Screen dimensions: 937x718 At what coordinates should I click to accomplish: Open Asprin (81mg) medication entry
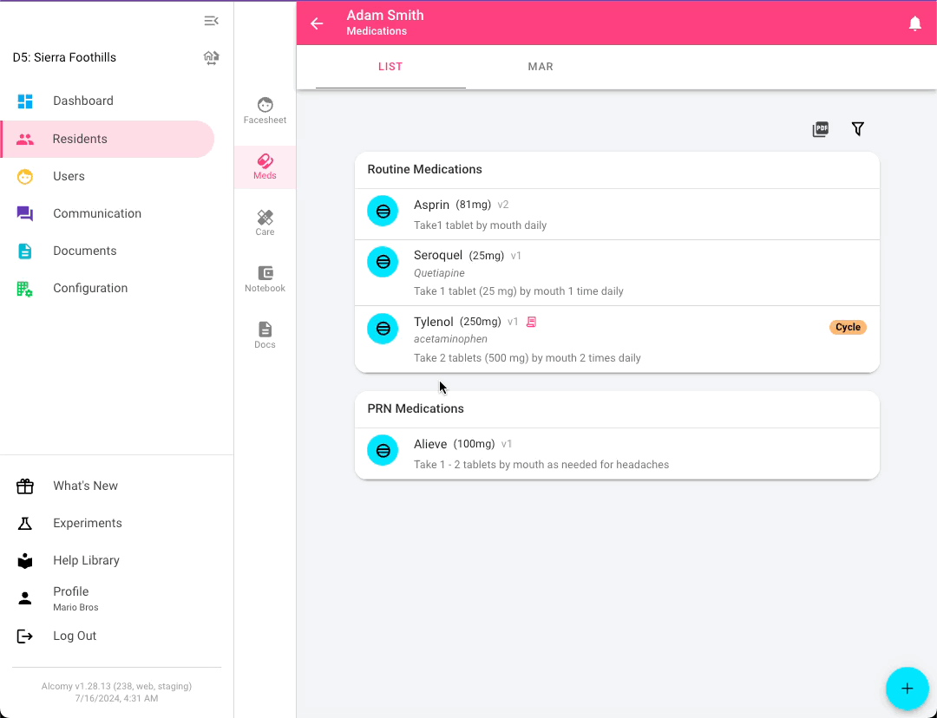[617, 214]
